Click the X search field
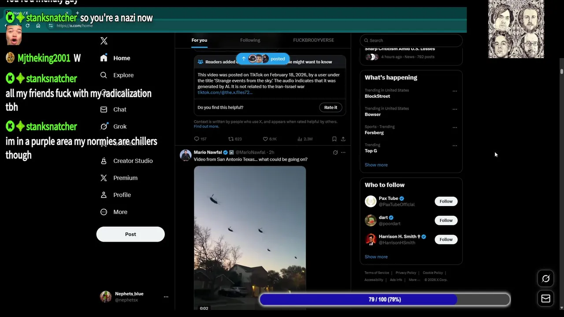The image size is (564, 317). coord(411,41)
